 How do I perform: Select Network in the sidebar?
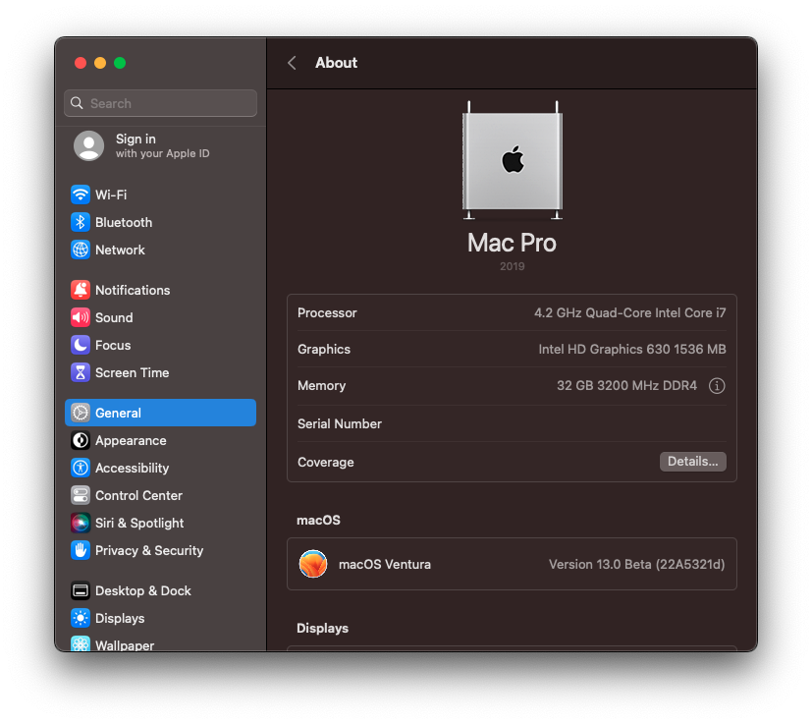[120, 250]
